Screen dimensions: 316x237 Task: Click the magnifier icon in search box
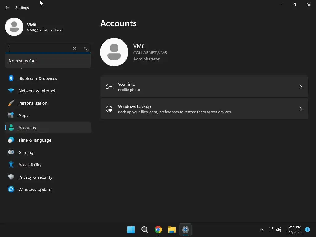tap(85, 48)
